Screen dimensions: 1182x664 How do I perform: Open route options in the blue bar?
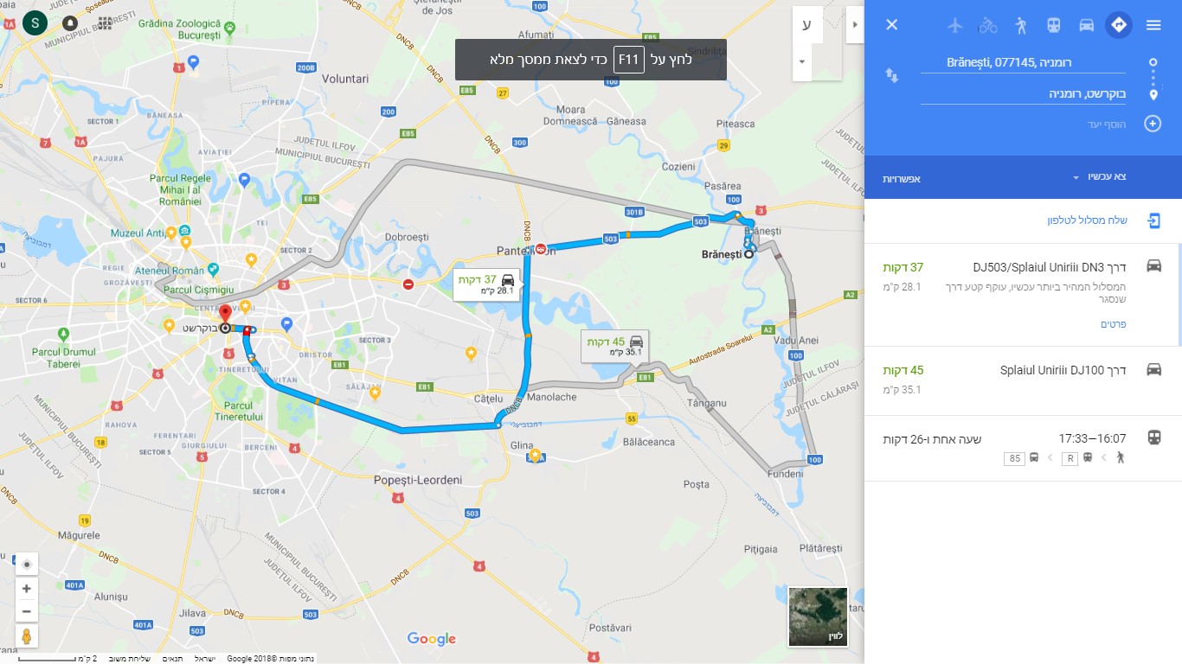pos(901,178)
